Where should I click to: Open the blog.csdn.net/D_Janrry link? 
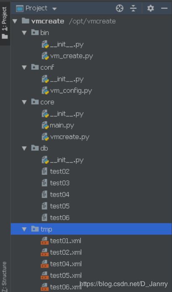tap(124, 284)
